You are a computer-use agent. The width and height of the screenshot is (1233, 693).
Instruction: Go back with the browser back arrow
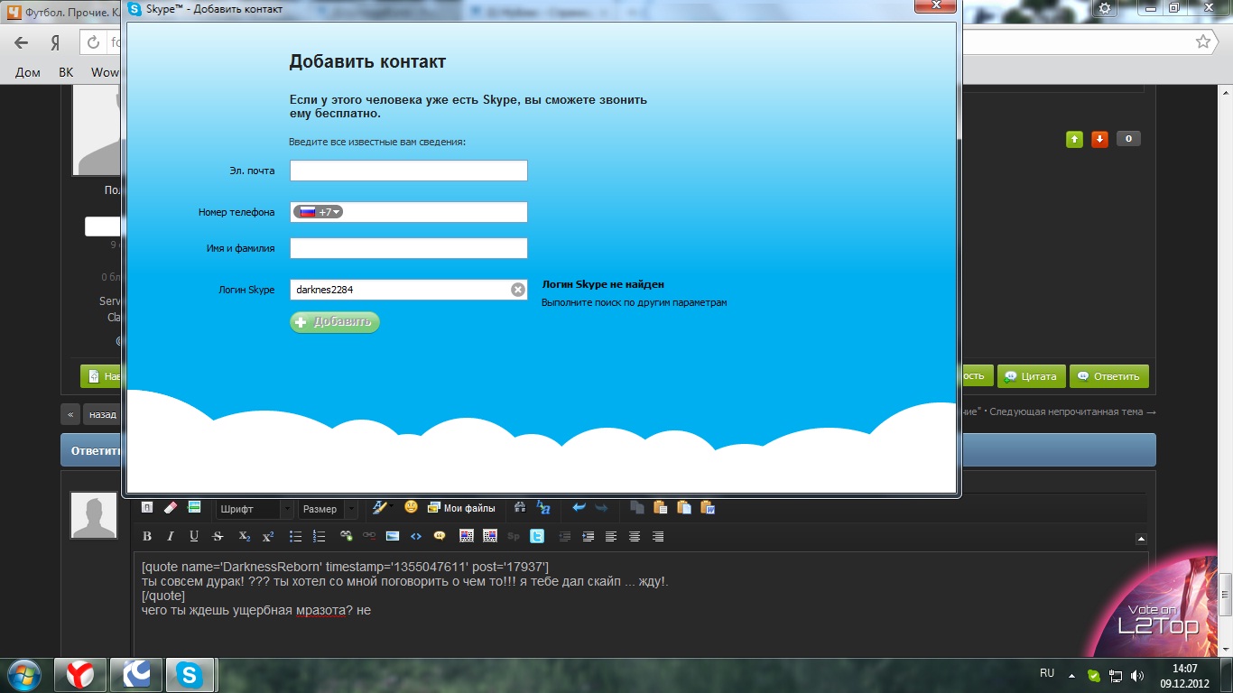click(22, 42)
